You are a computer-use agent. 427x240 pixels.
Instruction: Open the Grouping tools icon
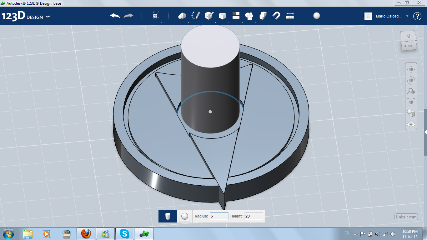tap(249, 16)
